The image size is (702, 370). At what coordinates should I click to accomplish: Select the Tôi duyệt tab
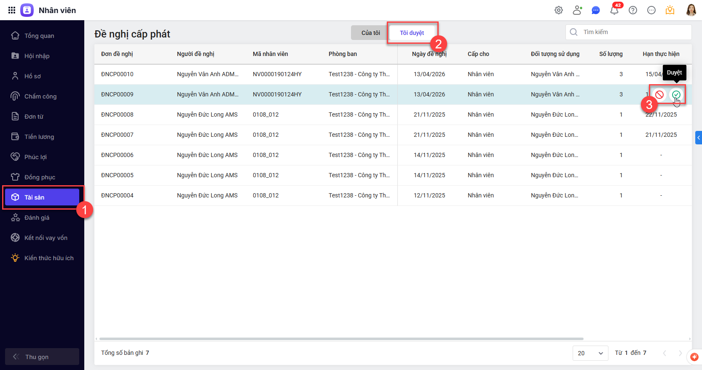click(x=412, y=33)
